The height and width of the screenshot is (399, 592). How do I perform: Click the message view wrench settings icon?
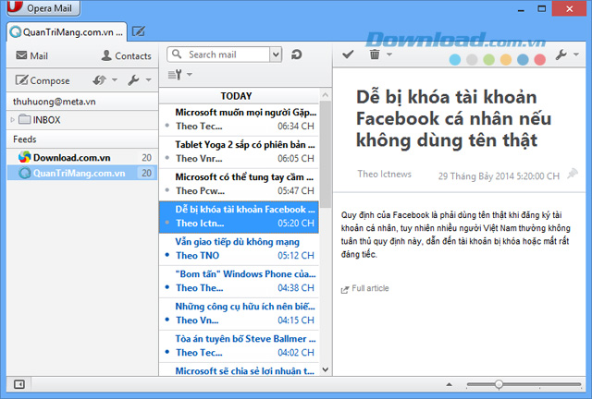point(561,55)
